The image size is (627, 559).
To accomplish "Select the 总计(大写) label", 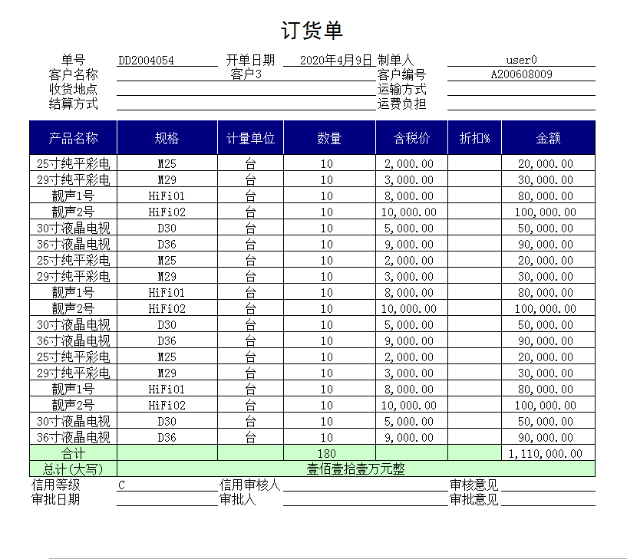I will pos(73,469).
